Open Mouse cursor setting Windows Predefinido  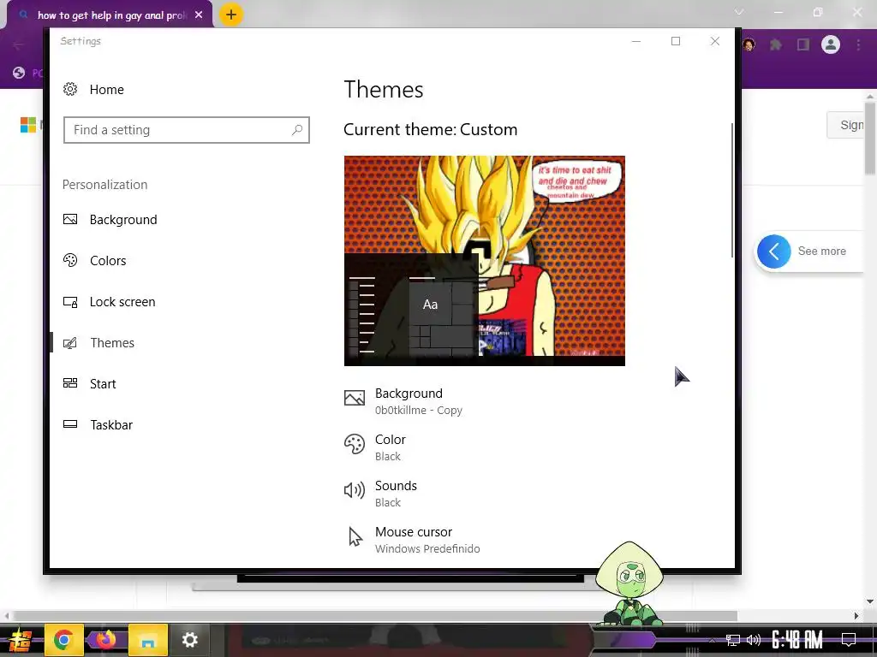point(427,540)
